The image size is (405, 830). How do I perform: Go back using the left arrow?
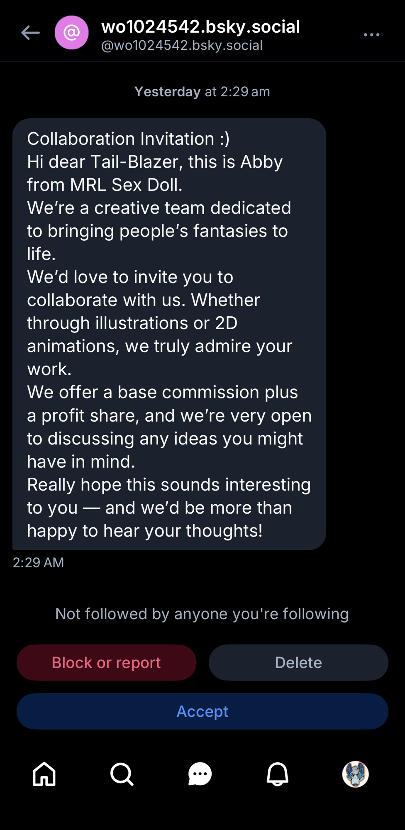pos(30,33)
